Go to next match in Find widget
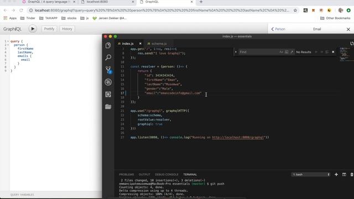This screenshot has width=354, height=199. (x=322, y=52)
